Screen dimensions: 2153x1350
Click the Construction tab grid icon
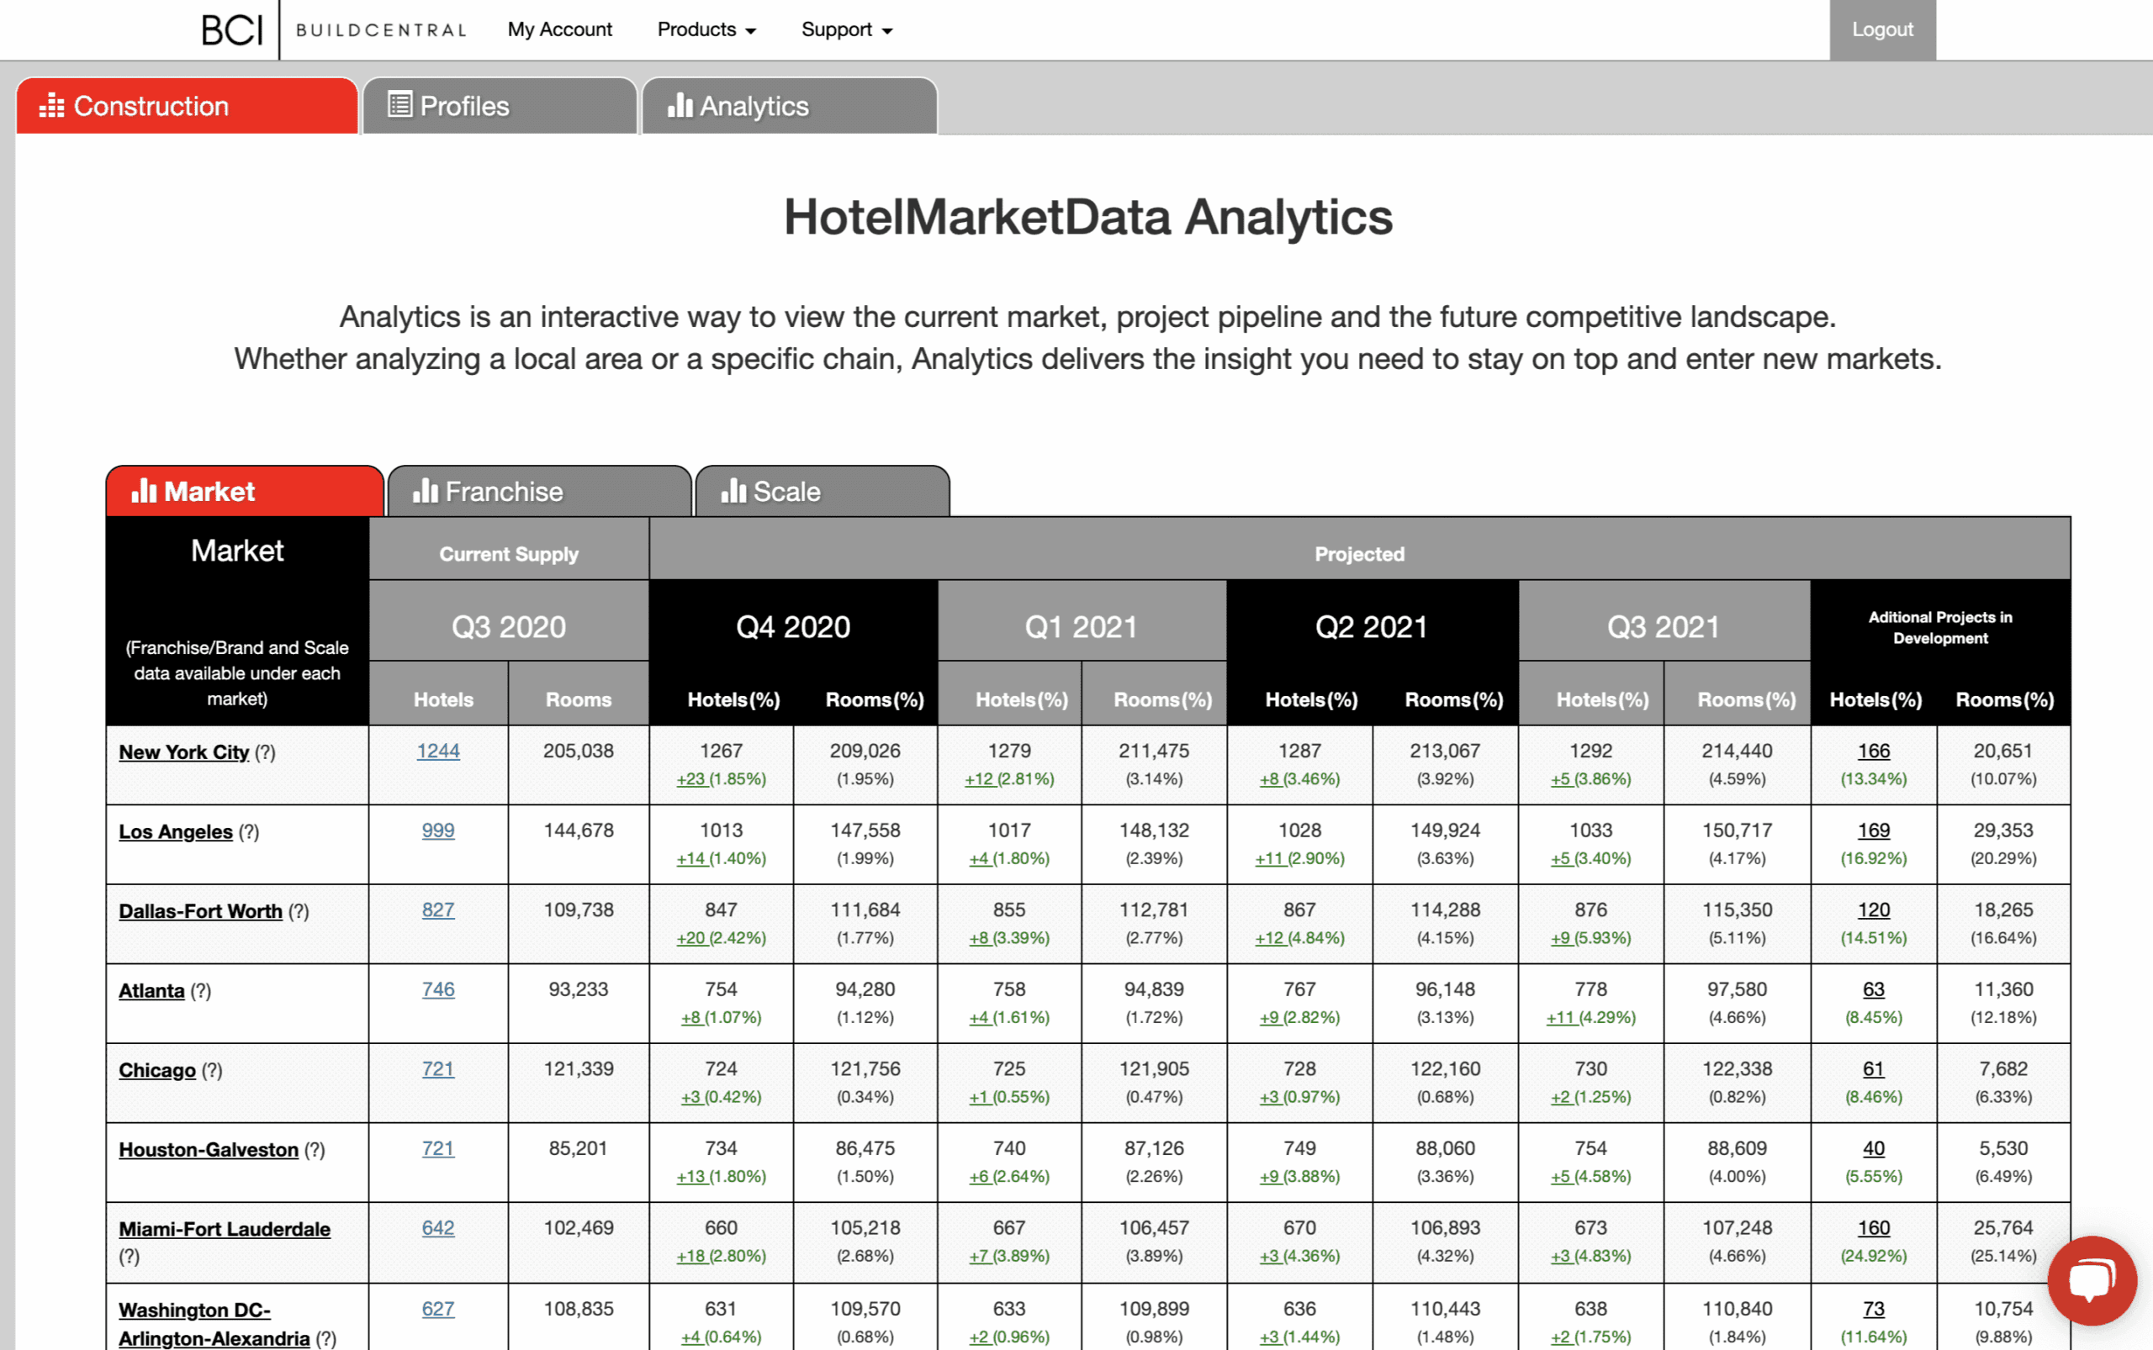click(x=52, y=105)
